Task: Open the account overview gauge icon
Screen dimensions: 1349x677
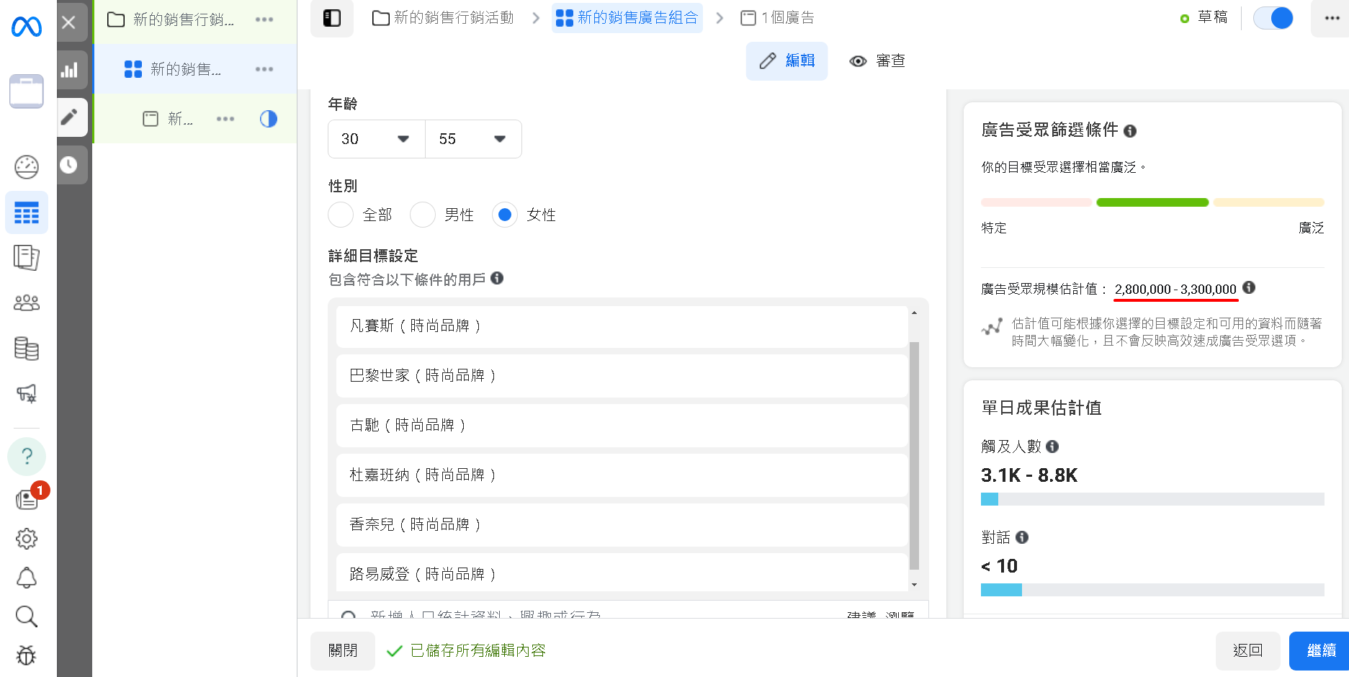Action: [x=27, y=167]
